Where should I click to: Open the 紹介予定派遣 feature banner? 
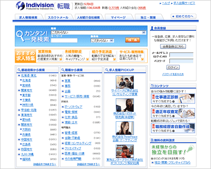pyautogui.click(x=104, y=55)
